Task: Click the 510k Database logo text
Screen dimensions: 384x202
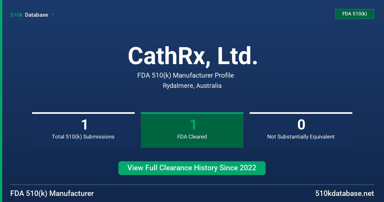Action: click(x=29, y=15)
